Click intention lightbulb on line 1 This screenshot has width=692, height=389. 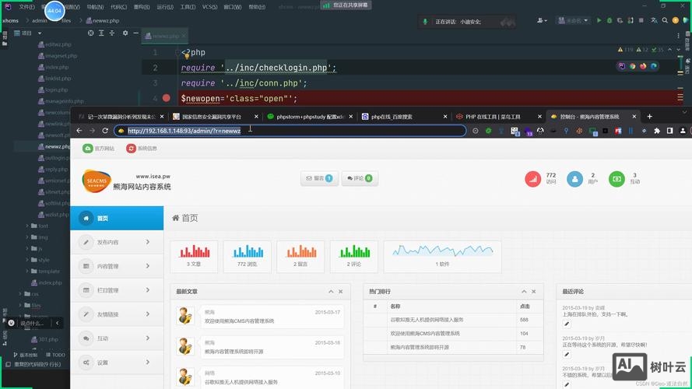[x=187, y=56]
